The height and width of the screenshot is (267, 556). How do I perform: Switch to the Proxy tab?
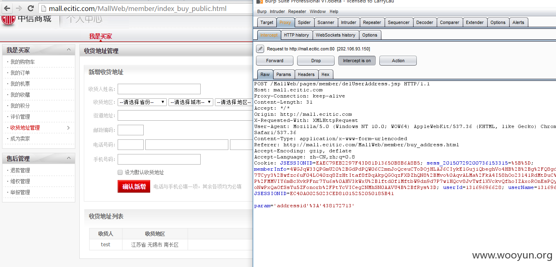(x=285, y=22)
